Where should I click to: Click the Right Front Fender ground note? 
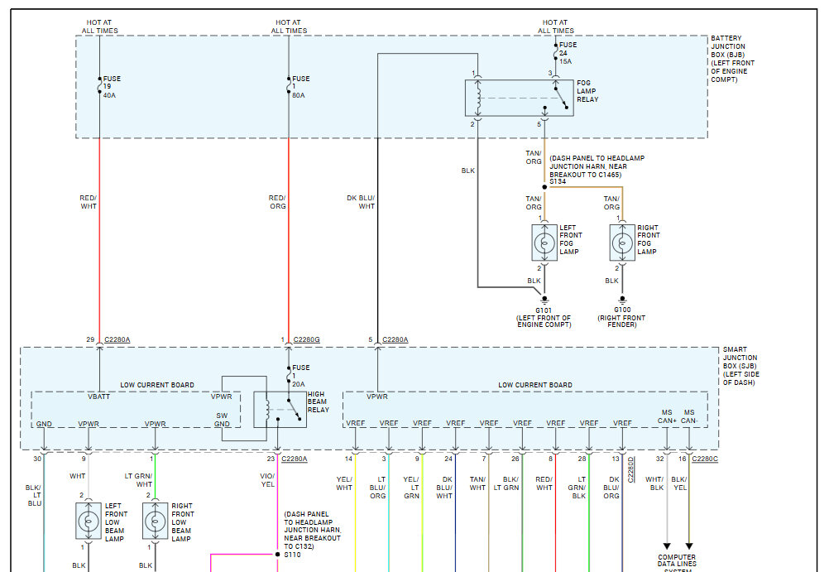(622, 321)
